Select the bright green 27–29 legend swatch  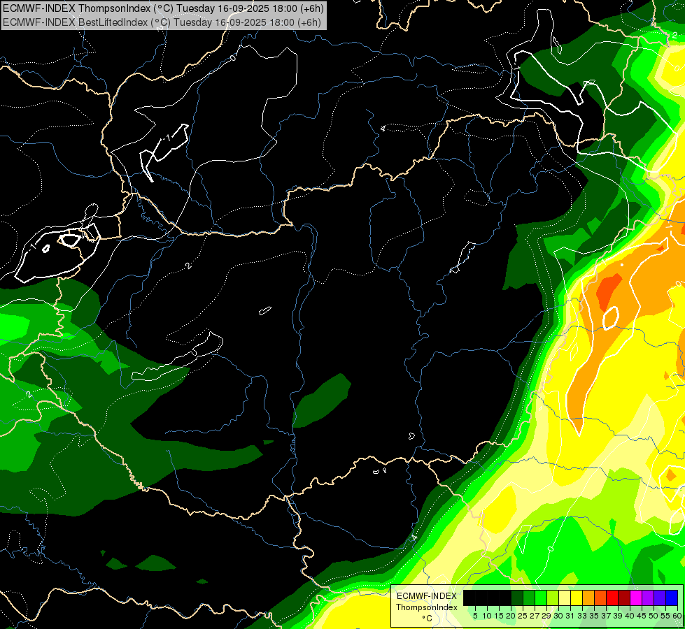point(541,598)
